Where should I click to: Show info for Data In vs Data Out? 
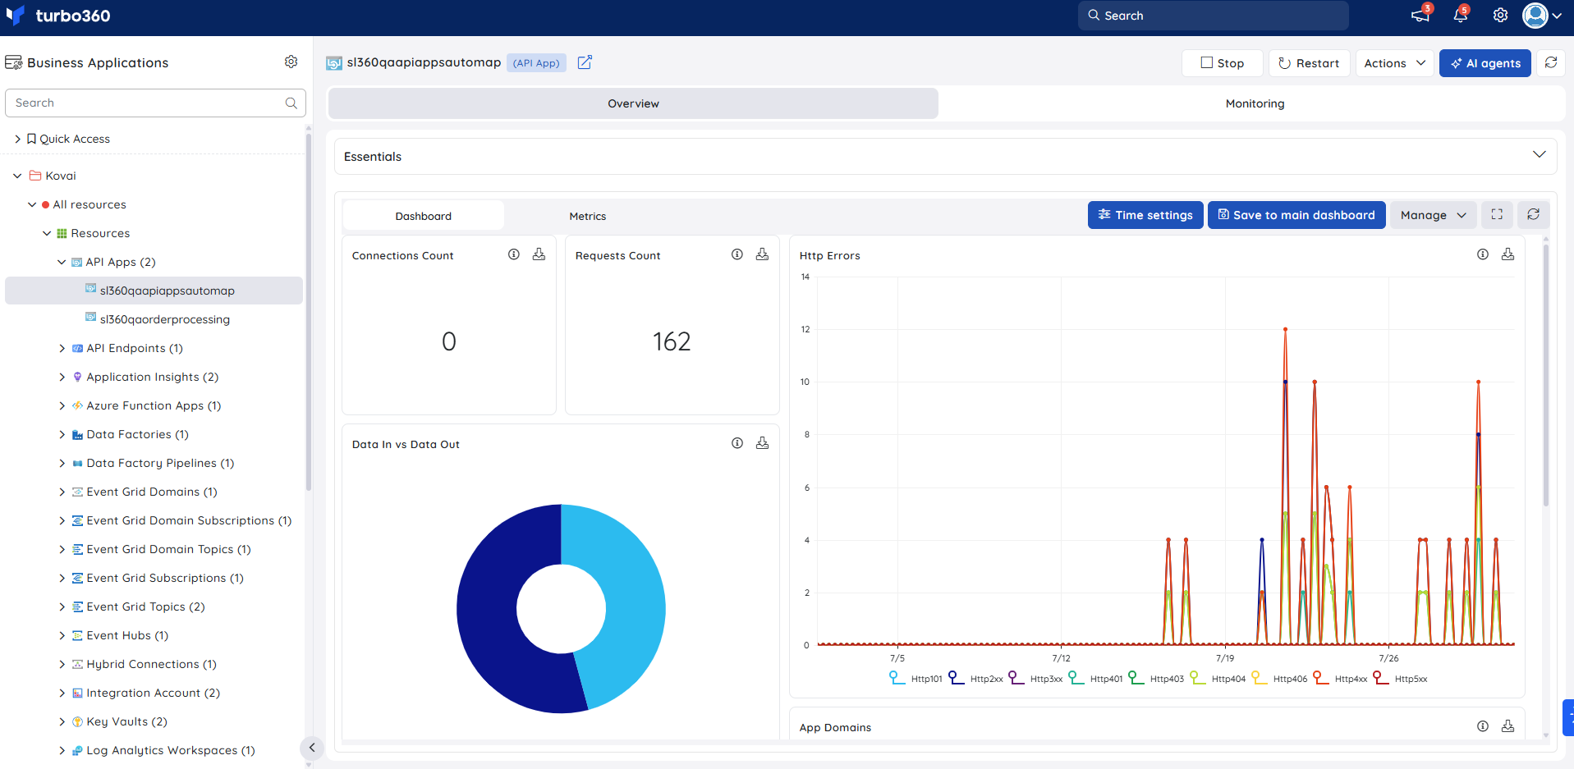737,443
